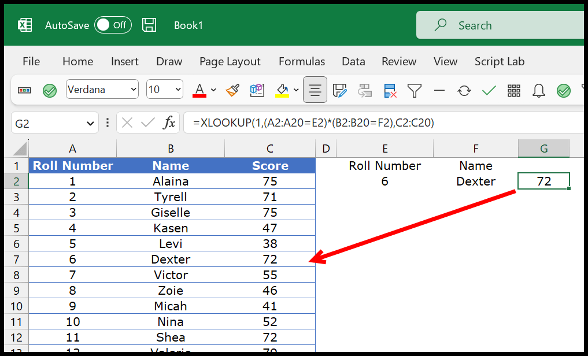Click the green check circle after the bell
This screenshot has height=356, width=588.
pyautogui.click(x=564, y=90)
